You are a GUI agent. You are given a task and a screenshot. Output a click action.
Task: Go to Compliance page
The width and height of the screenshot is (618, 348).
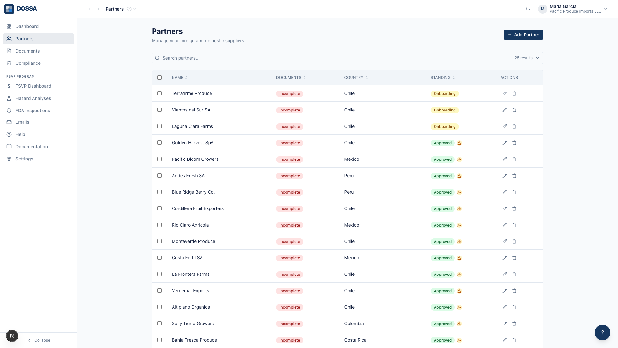click(x=38, y=63)
